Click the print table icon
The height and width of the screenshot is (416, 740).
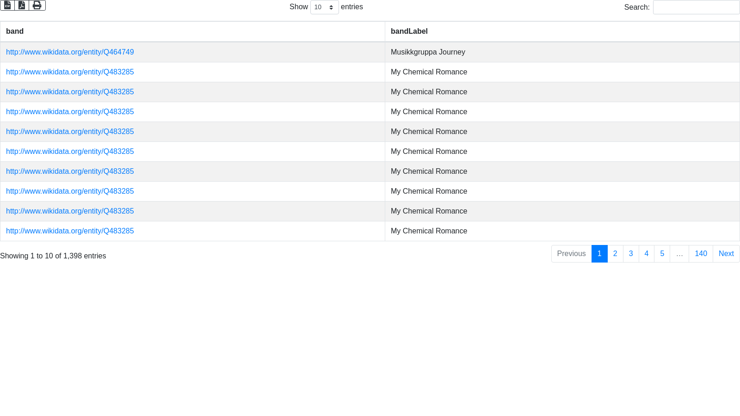click(x=37, y=5)
